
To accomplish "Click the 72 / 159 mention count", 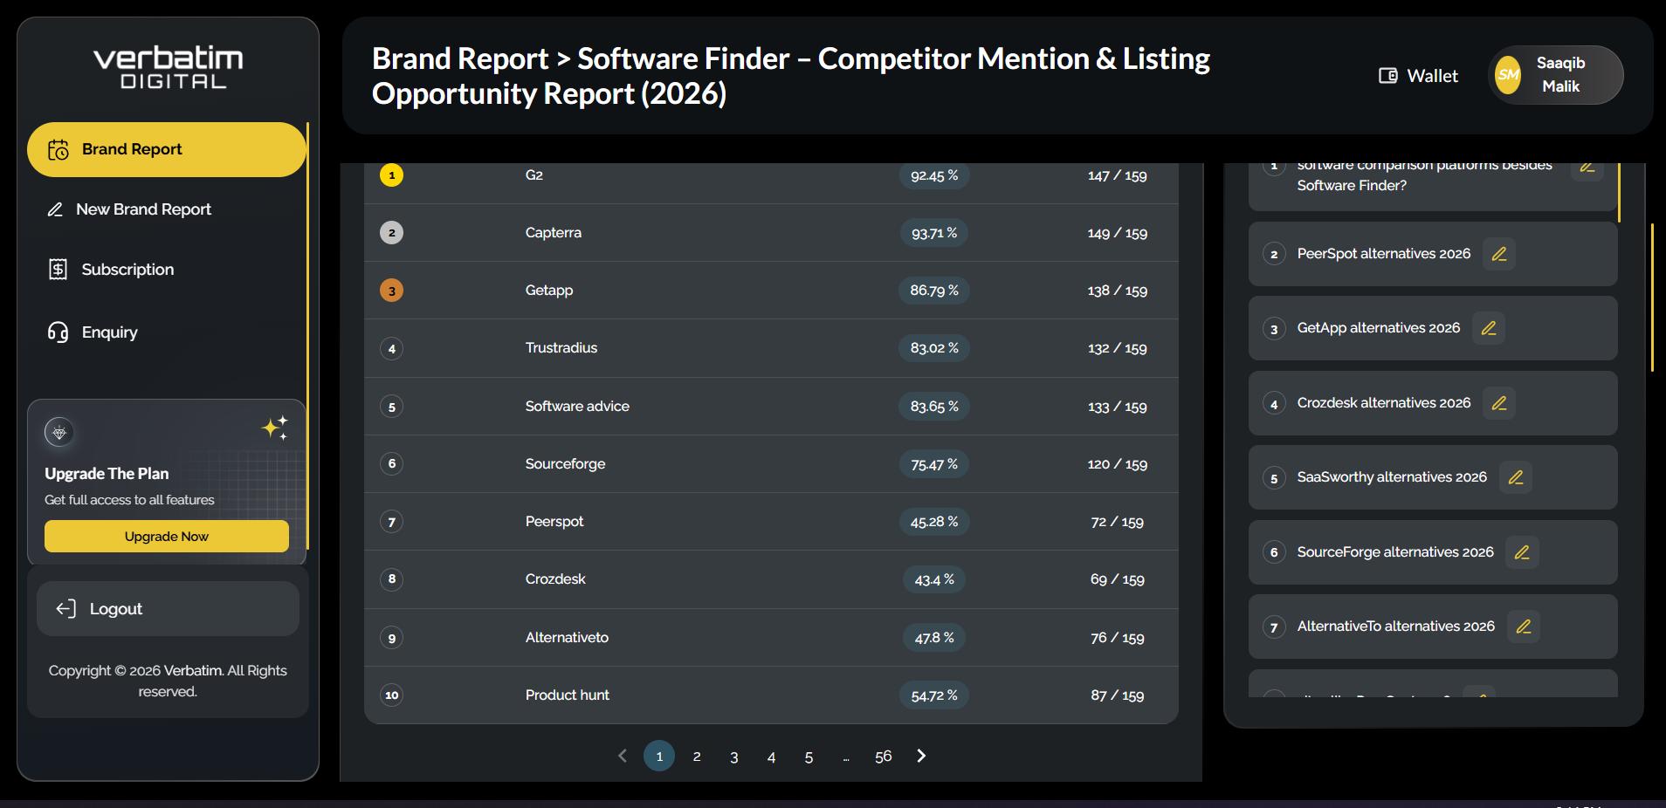I will click(1118, 522).
